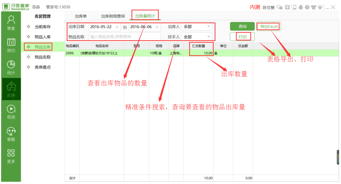
Task: Click the T-shirt skin icon
Action: pyautogui.click(x=313, y=8)
